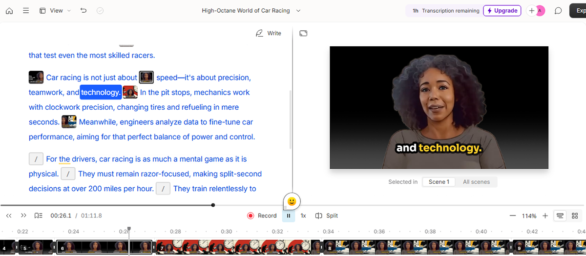Select the Scene 1 tab
This screenshot has height=256, width=586.
tap(439, 182)
